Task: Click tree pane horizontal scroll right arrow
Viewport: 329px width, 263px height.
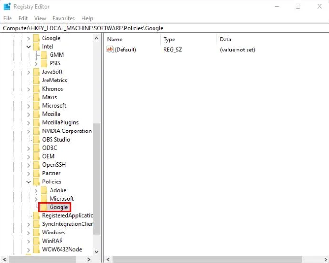Action: click(x=89, y=259)
